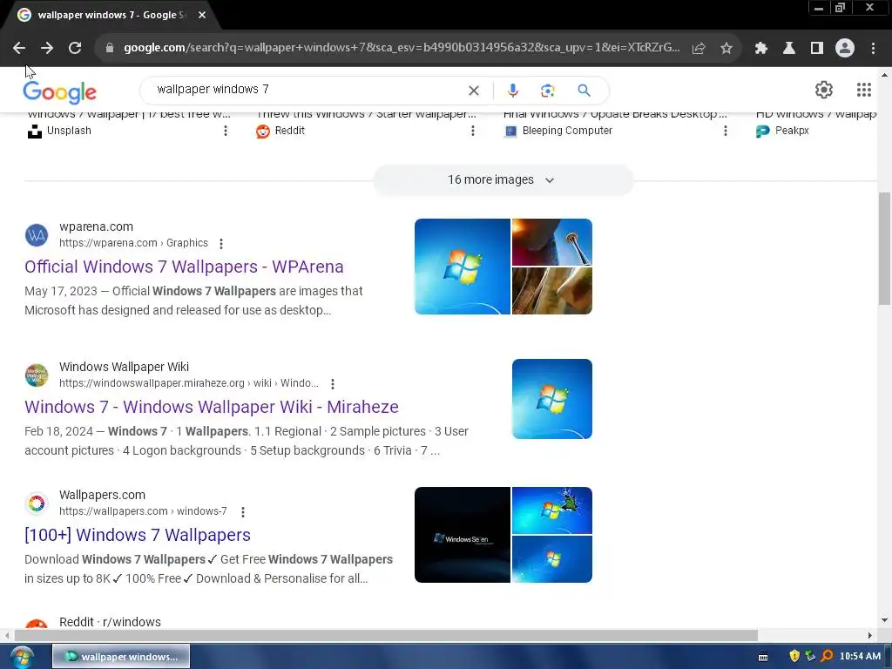Viewport: 892px width, 669px height.
Task: Open the Bleeping Computer image source
Action: tap(558, 131)
